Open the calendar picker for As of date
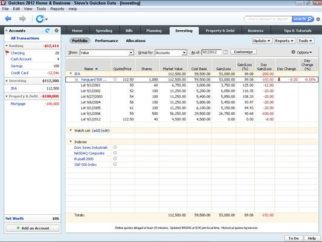322x242 pixels. 225,52
